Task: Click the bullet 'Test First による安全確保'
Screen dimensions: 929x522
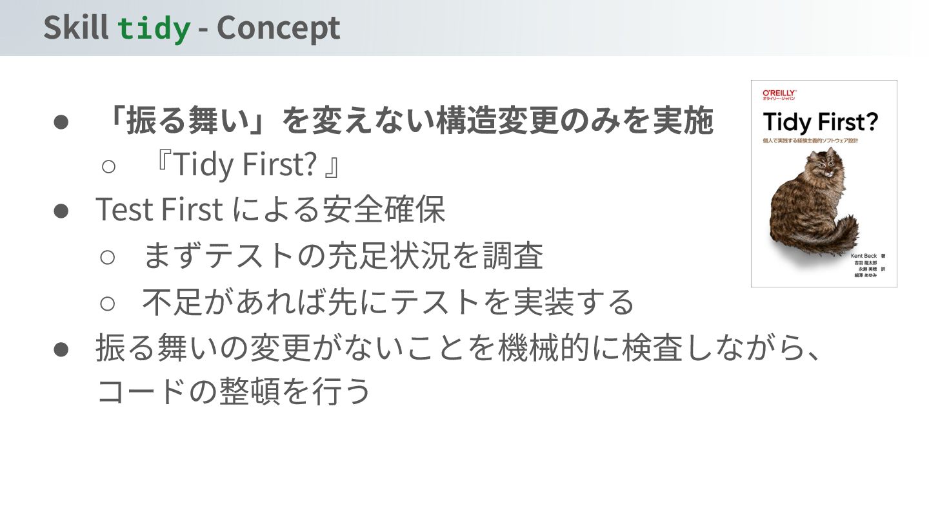Action: [x=270, y=209]
